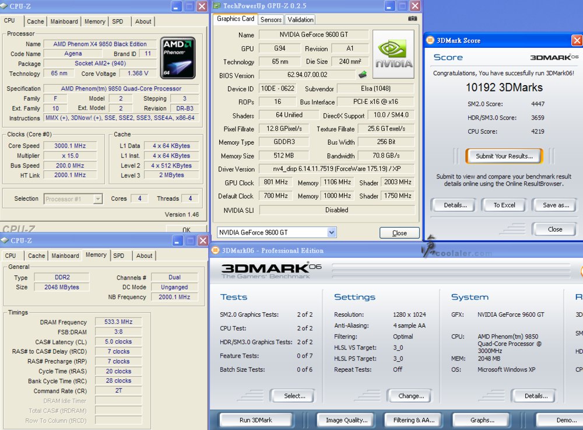Select SPD tab in top CPU-Z window
This screenshot has width=583, height=430.
(118, 22)
